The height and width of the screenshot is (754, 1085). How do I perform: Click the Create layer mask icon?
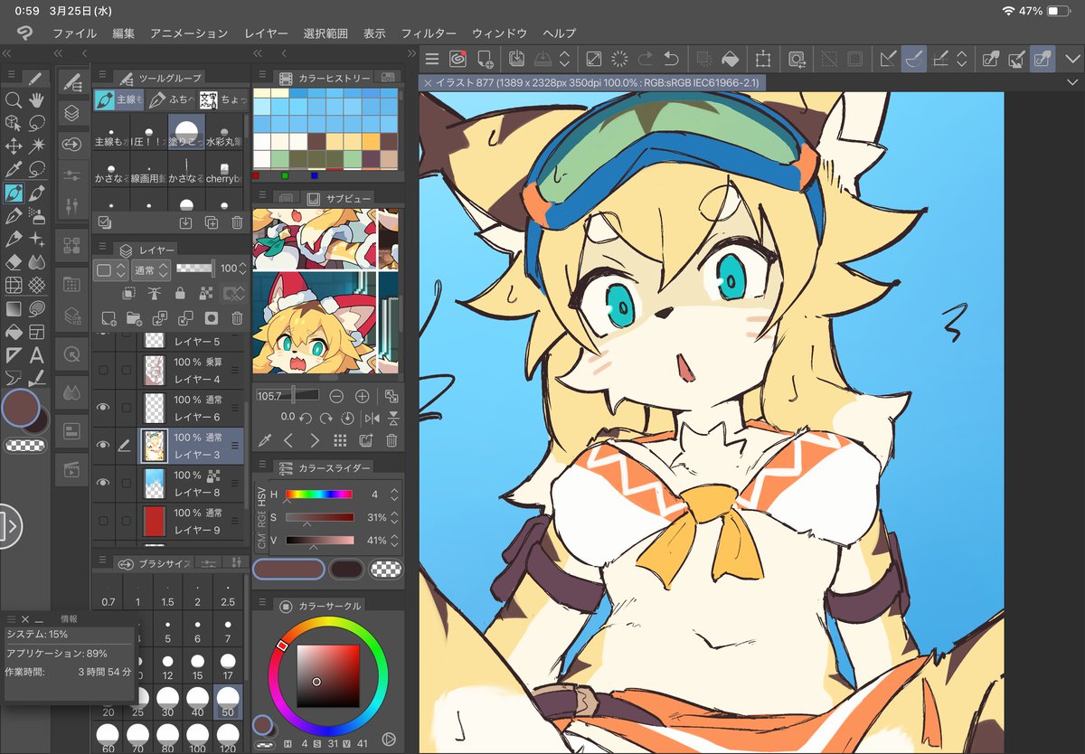(211, 318)
